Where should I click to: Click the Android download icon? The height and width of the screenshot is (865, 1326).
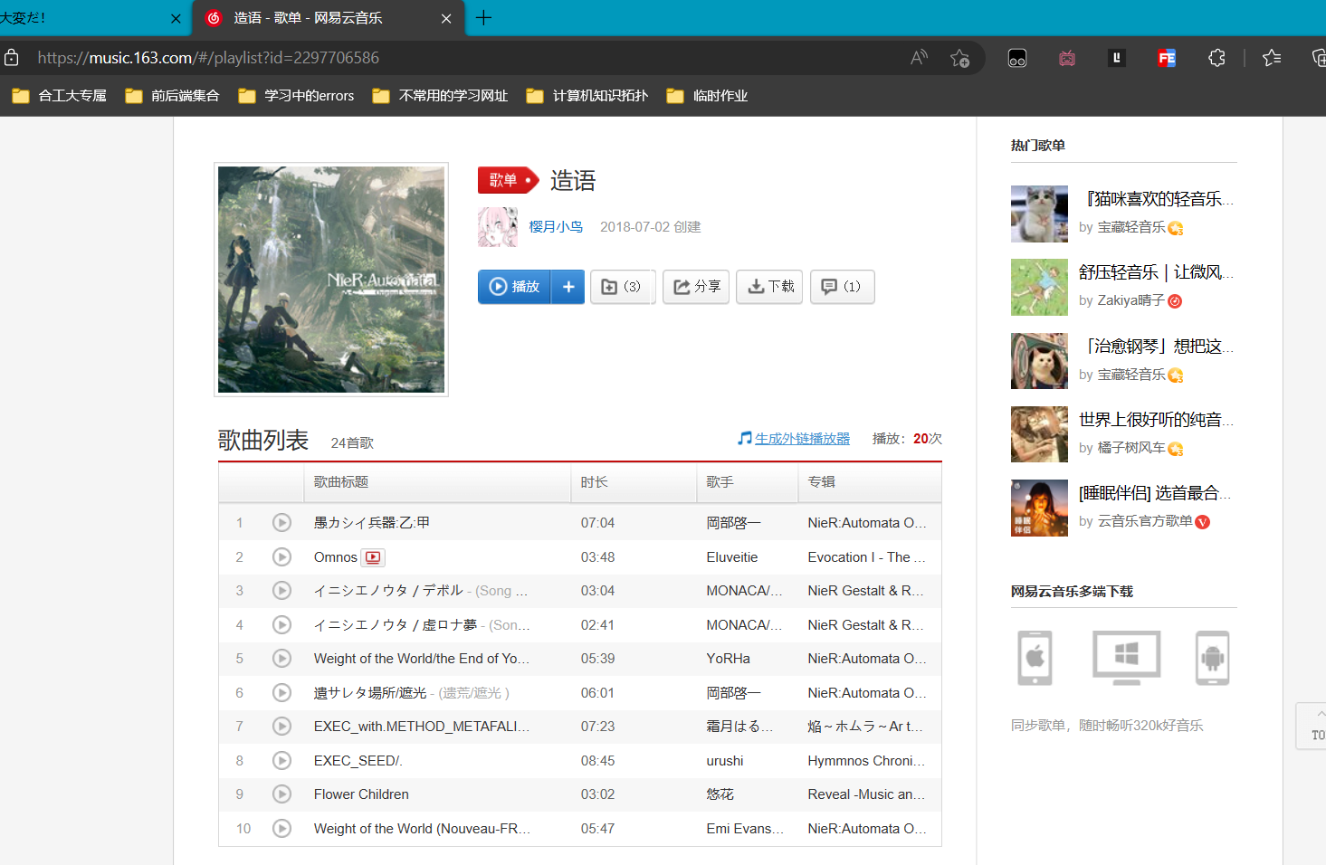coord(1212,658)
